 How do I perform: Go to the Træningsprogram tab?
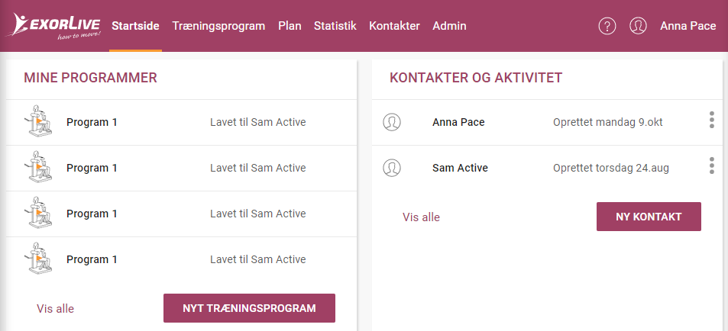pos(218,26)
